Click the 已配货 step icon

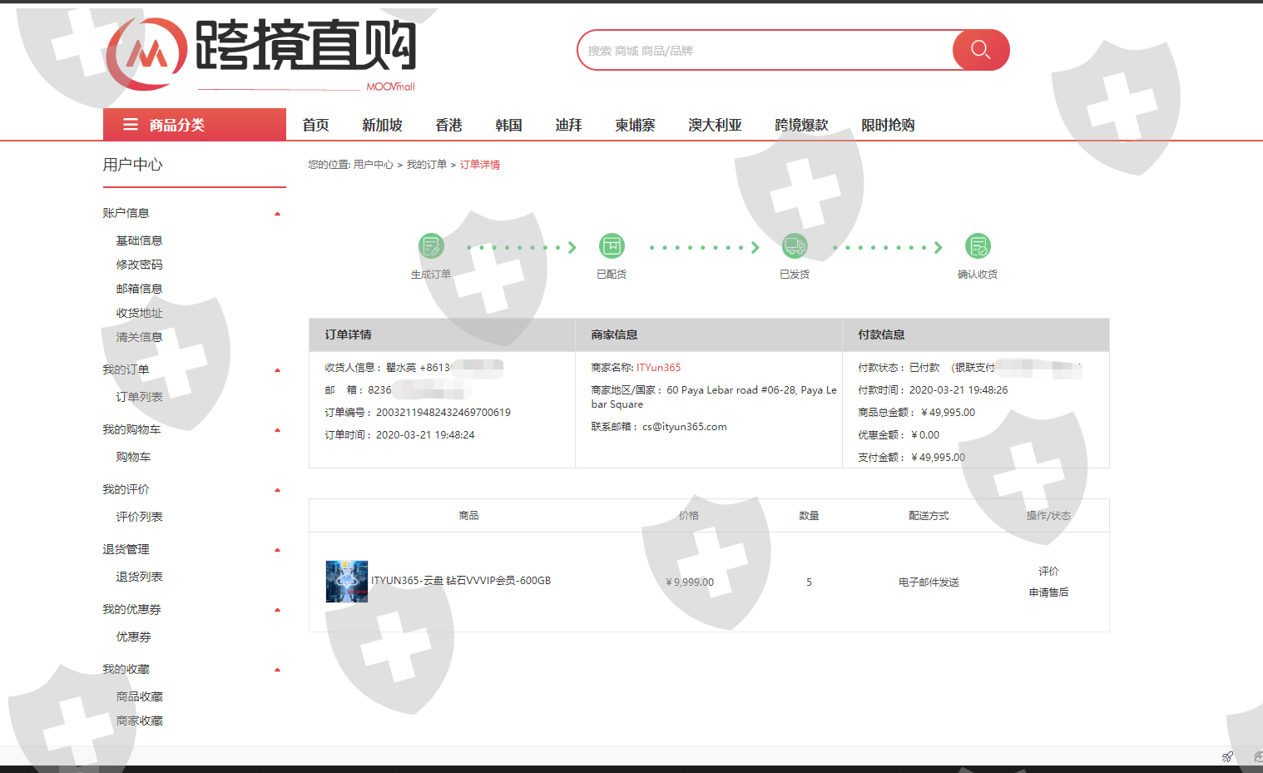612,246
